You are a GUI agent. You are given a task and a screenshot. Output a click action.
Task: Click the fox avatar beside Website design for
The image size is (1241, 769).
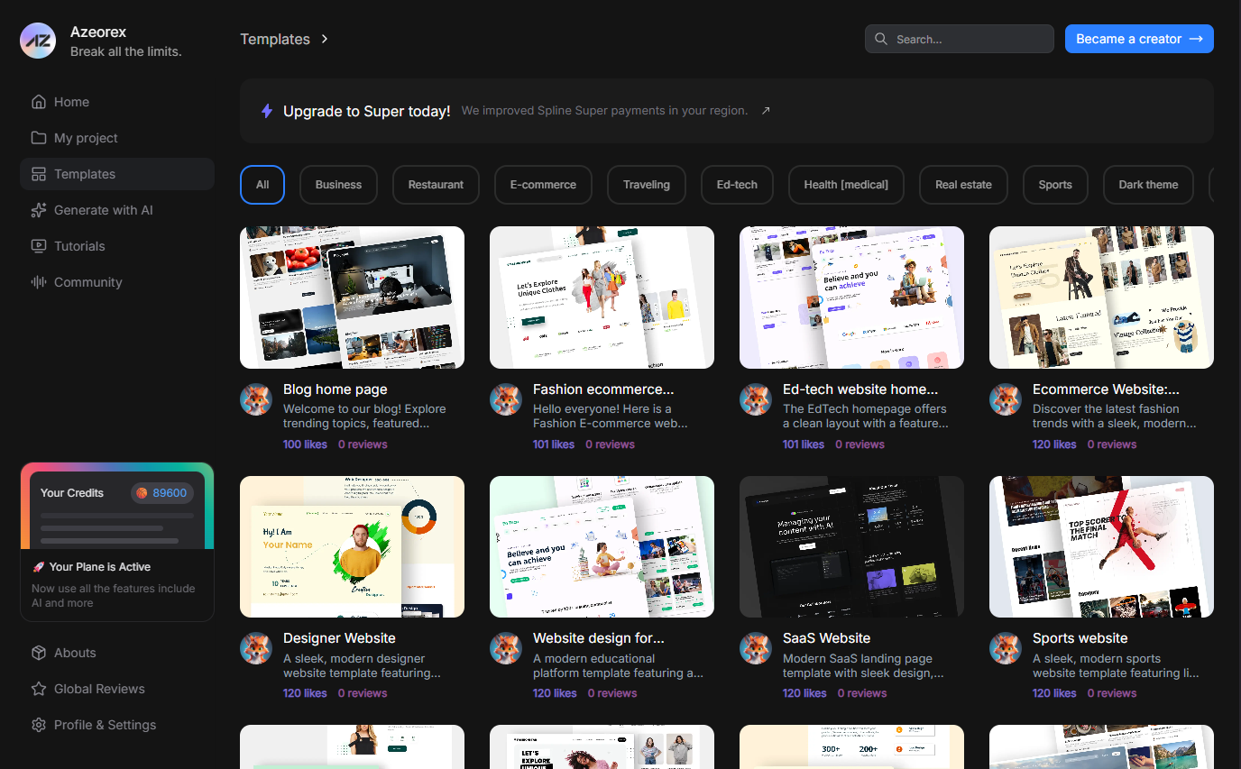[506, 648]
